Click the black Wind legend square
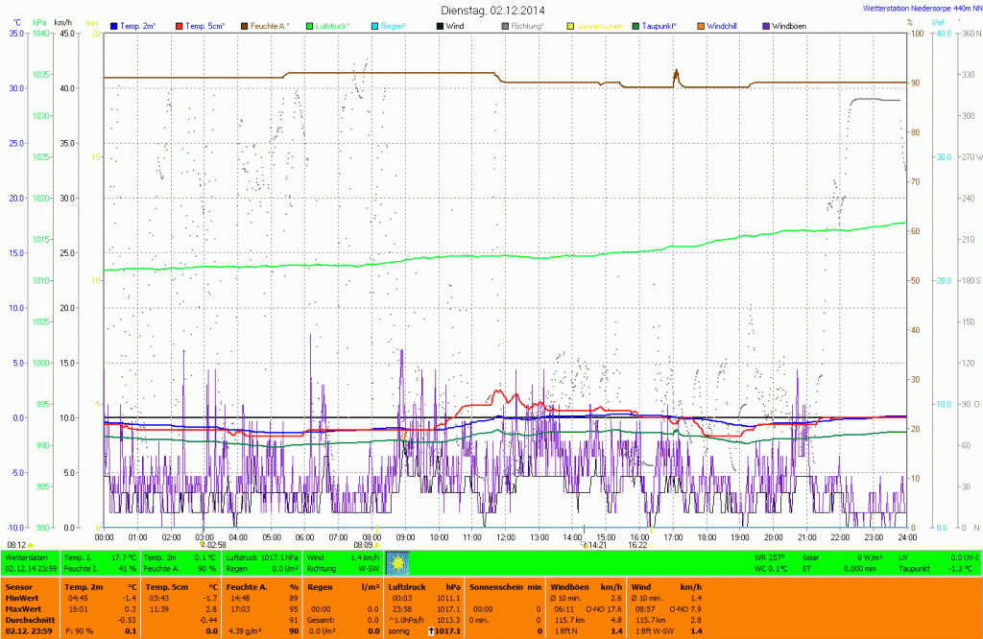Image resolution: width=983 pixels, height=639 pixels. coord(441,25)
